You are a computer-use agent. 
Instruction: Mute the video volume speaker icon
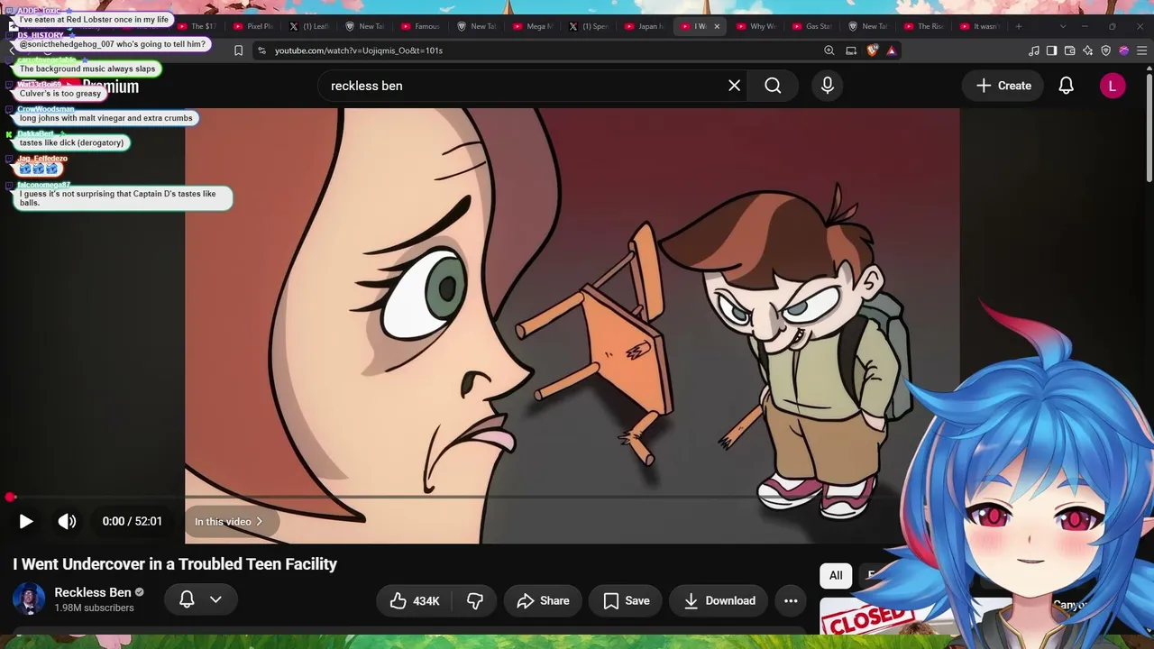pyautogui.click(x=67, y=521)
